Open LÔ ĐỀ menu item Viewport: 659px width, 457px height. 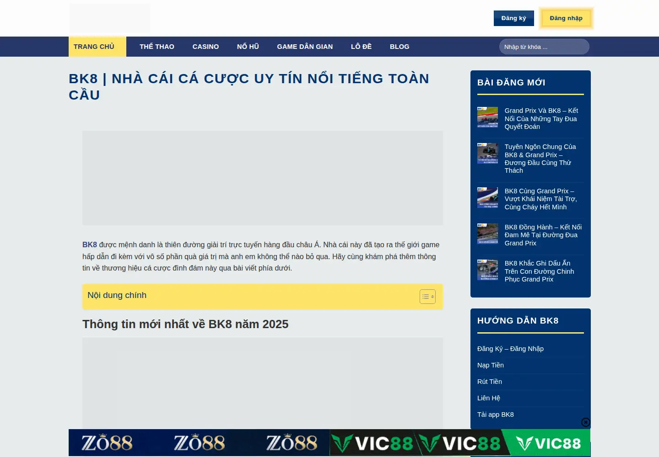click(x=361, y=47)
